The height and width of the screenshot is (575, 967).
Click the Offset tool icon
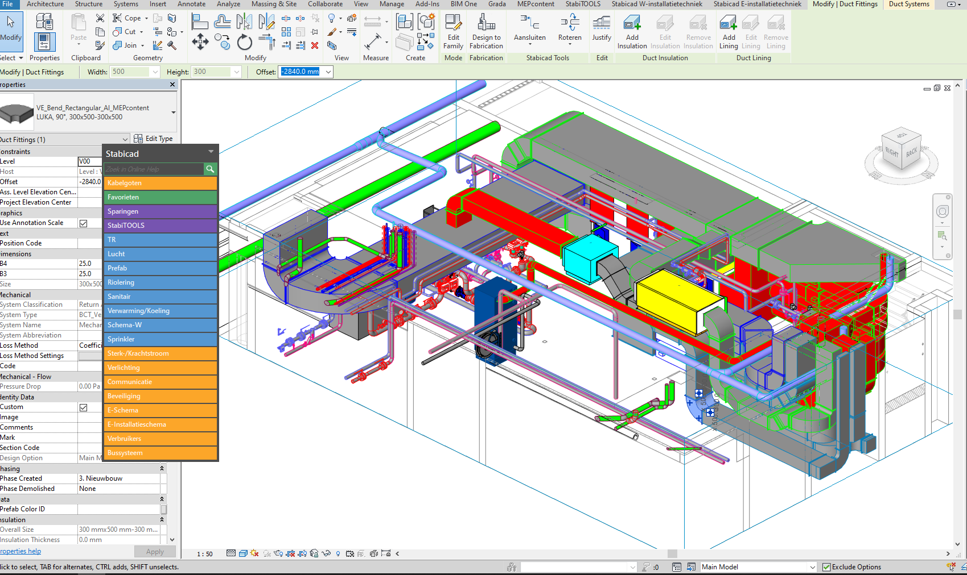coord(222,22)
